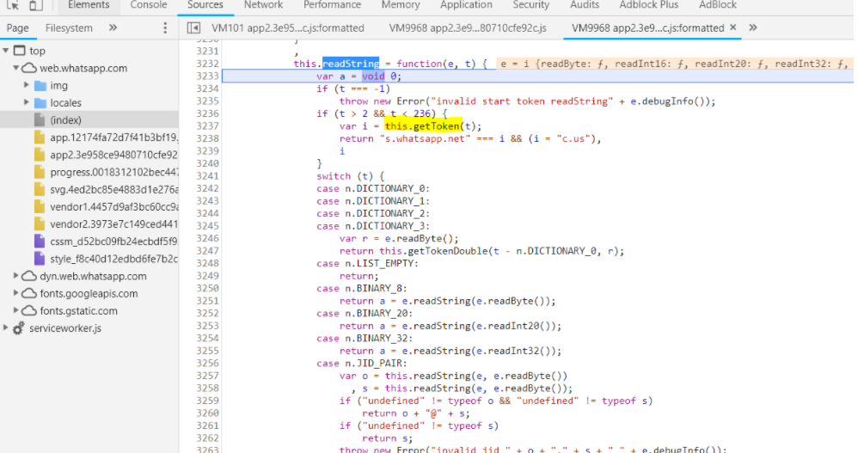Show more open file tabs chevron

(753, 28)
